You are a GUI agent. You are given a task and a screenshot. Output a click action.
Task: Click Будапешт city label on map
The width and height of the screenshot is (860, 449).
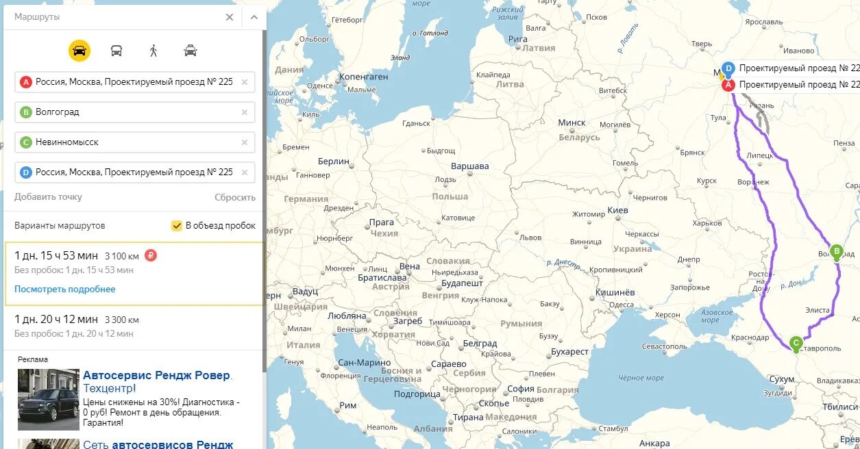pyautogui.click(x=462, y=283)
